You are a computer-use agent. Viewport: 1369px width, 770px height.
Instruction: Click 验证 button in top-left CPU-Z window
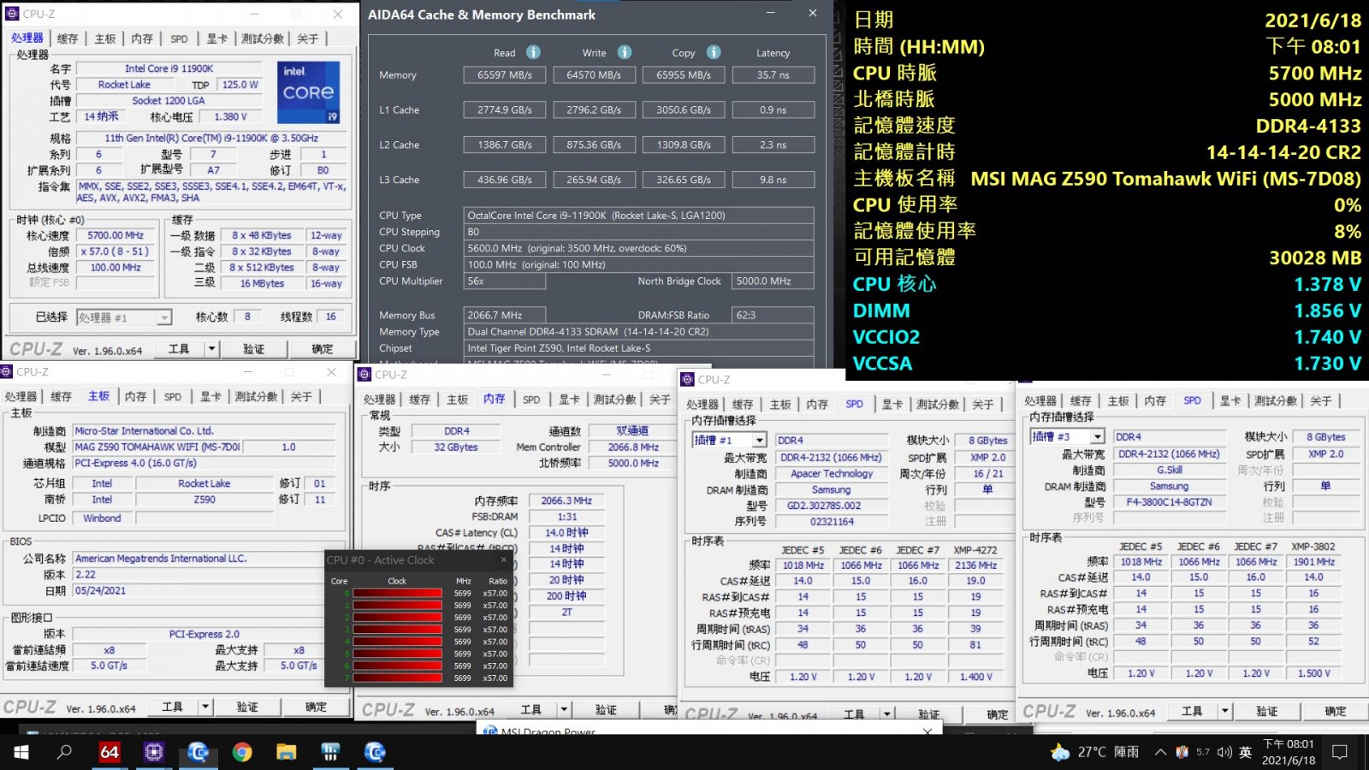pyautogui.click(x=253, y=349)
